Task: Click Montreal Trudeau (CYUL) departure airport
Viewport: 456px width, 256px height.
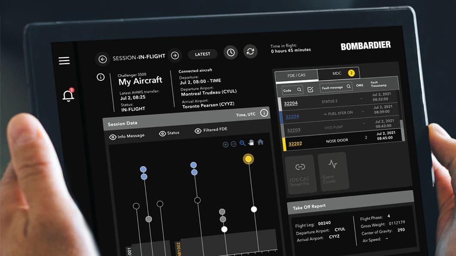Action: point(209,93)
